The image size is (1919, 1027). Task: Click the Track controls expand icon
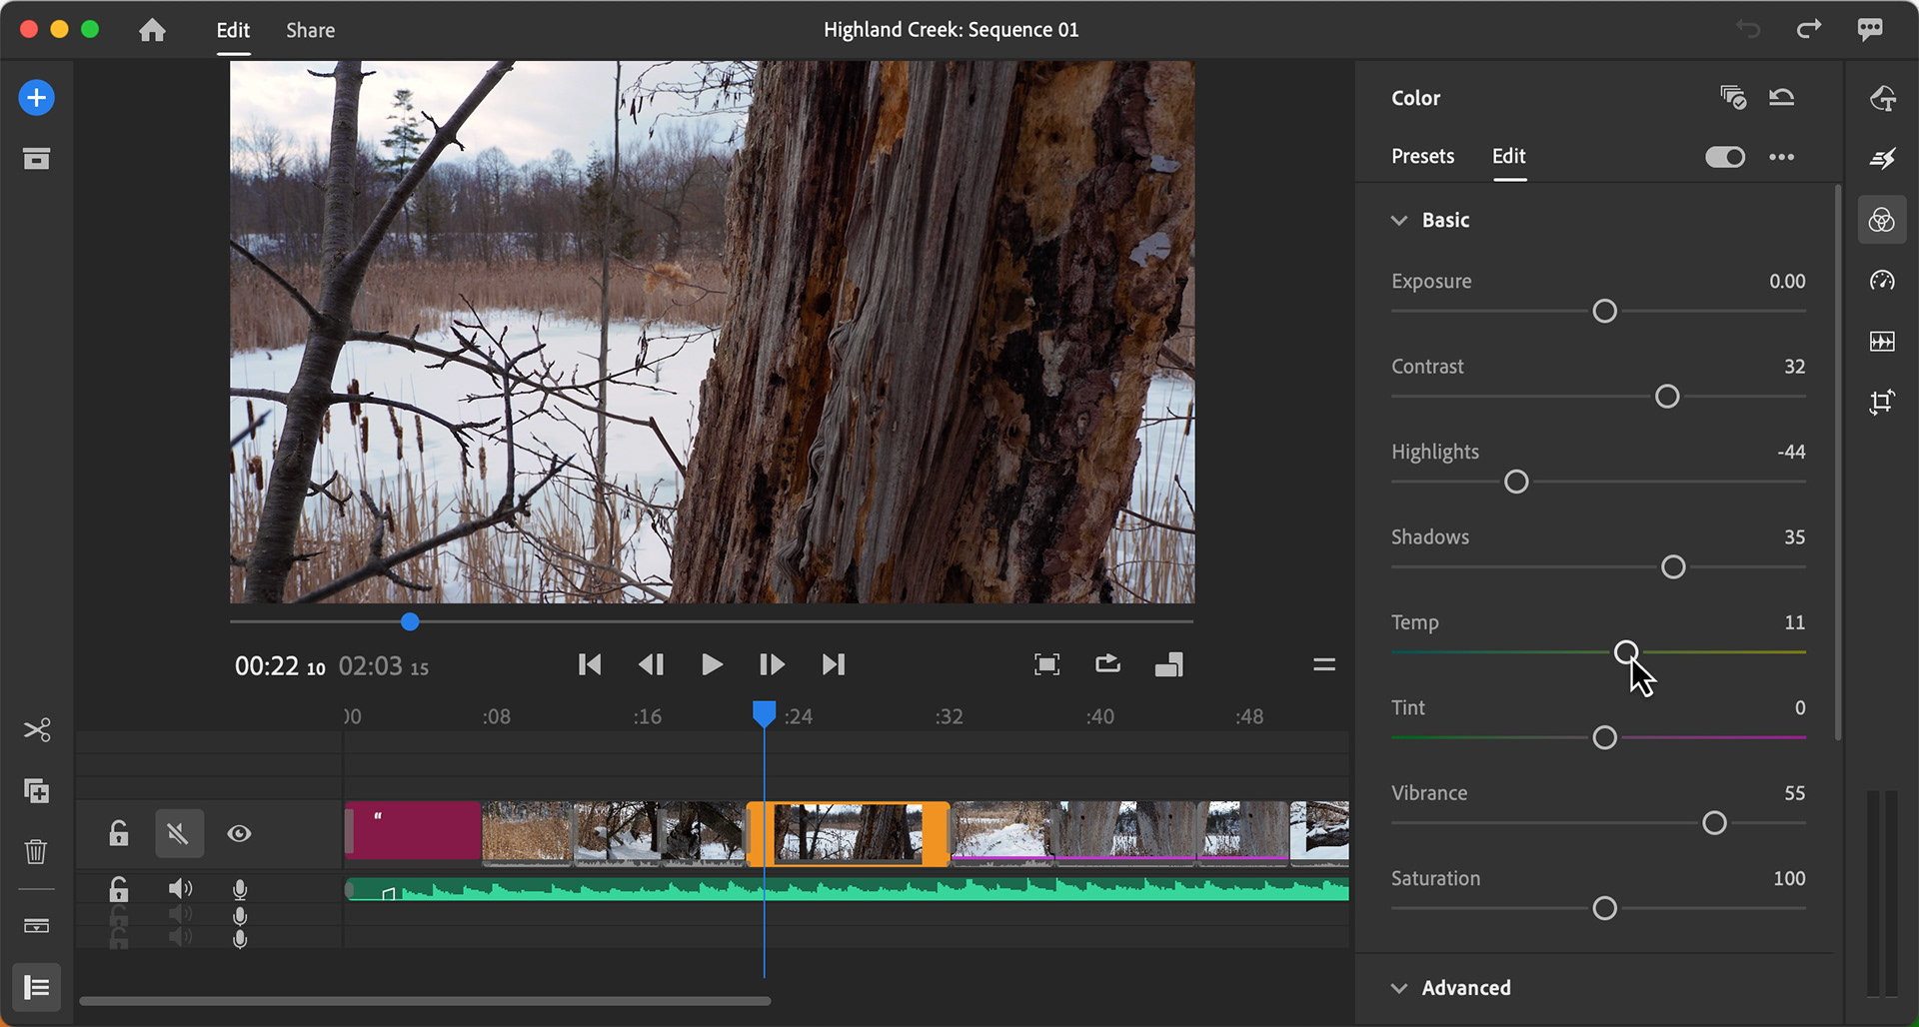[x=36, y=925]
